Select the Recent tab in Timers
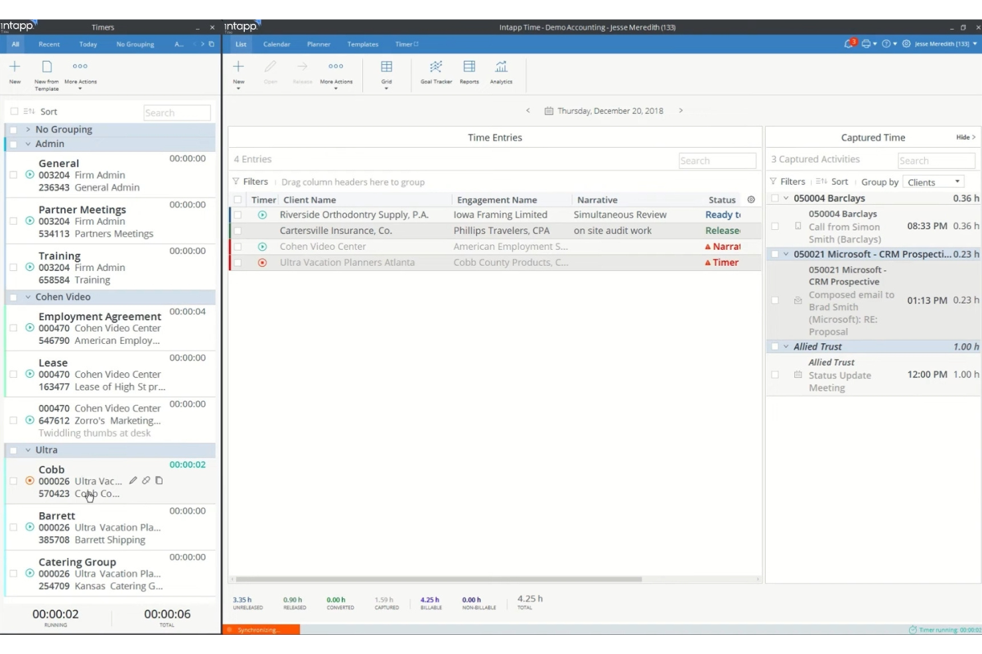Viewport: 982px width, 654px height. [x=49, y=44]
